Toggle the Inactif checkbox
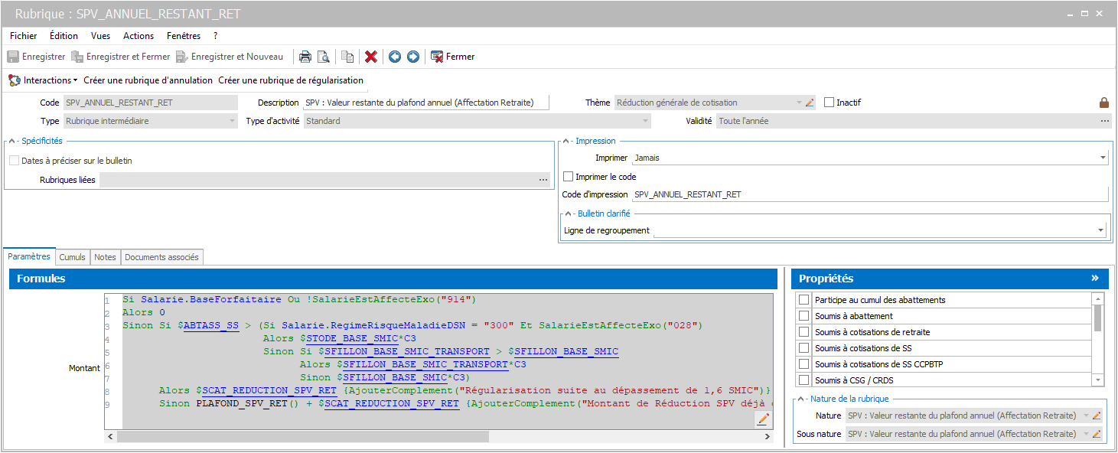 829,103
